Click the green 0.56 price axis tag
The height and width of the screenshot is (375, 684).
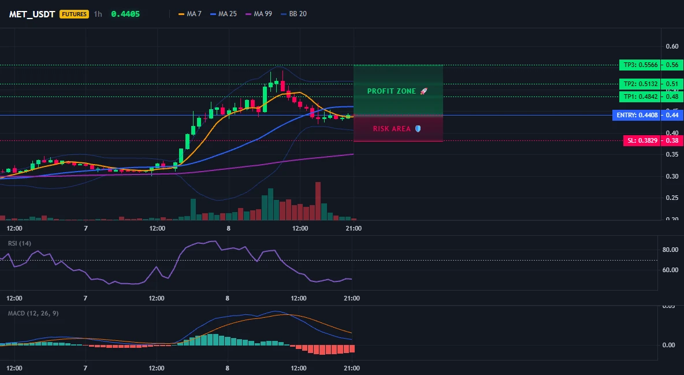pyautogui.click(x=672, y=65)
